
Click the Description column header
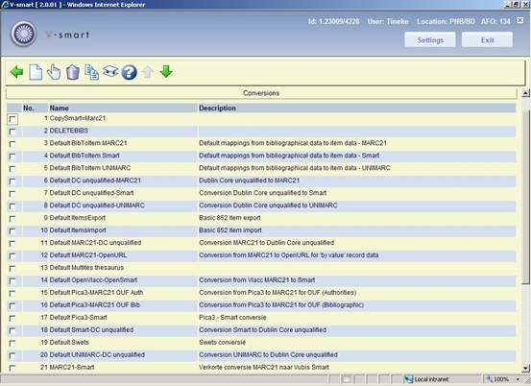(x=217, y=108)
